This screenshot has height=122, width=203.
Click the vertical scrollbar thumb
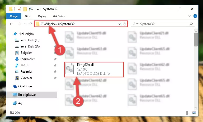click(196, 40)
